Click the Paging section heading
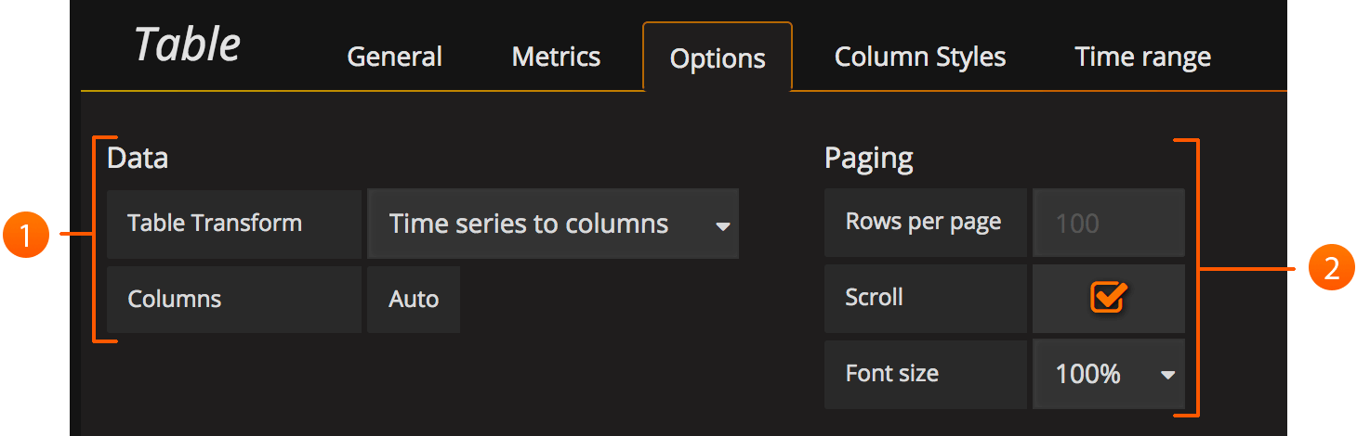Viewport: 1357px width, 436px height. tap(868, 159)
